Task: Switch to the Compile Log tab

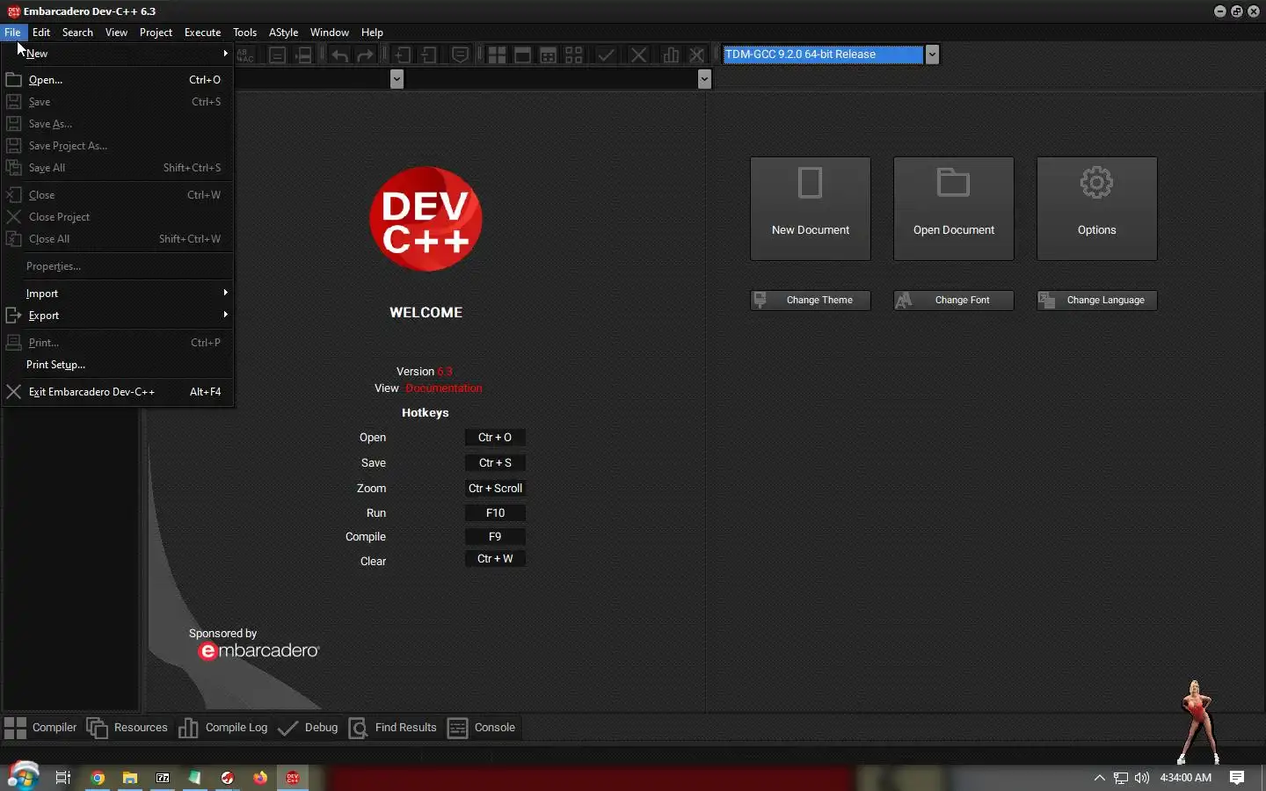Action: 223,728
